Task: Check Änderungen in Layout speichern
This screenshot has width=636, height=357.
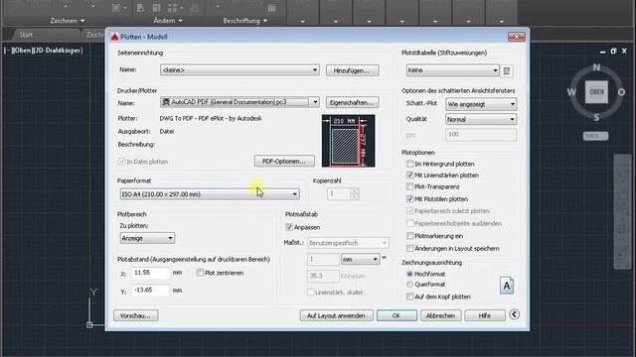Action: click(410, 248)
